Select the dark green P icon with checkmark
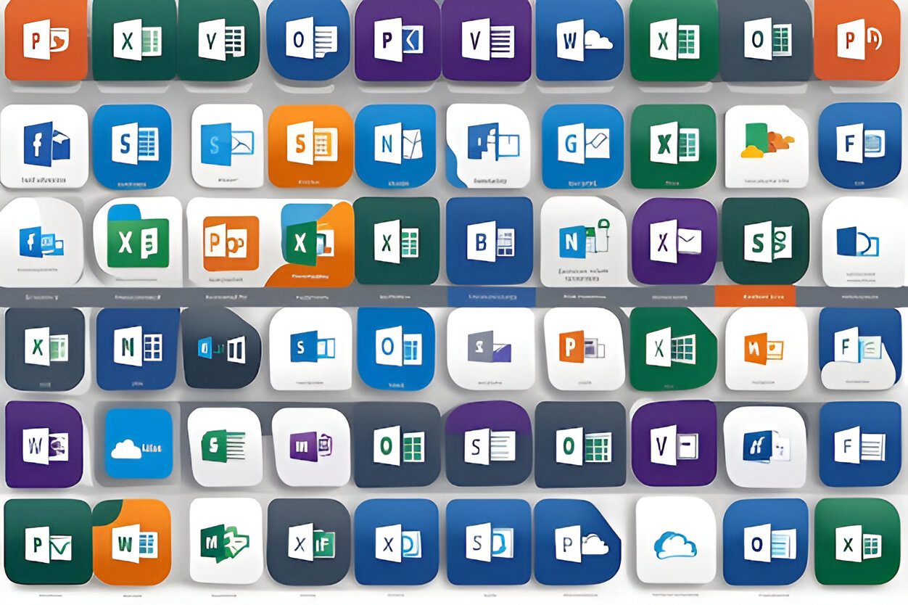This screenshot has width=908, height=605. [x=46, y=542]
